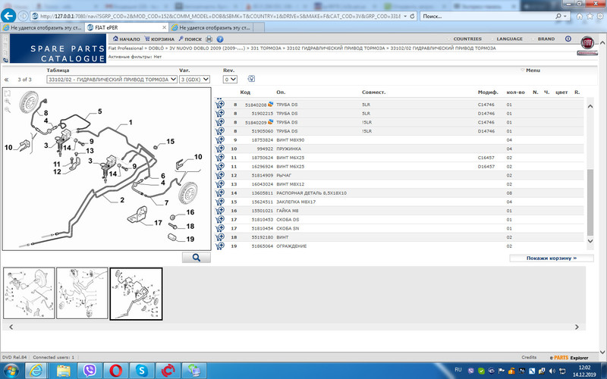Add bracket 51810453 DS to cart

[220, 219]
